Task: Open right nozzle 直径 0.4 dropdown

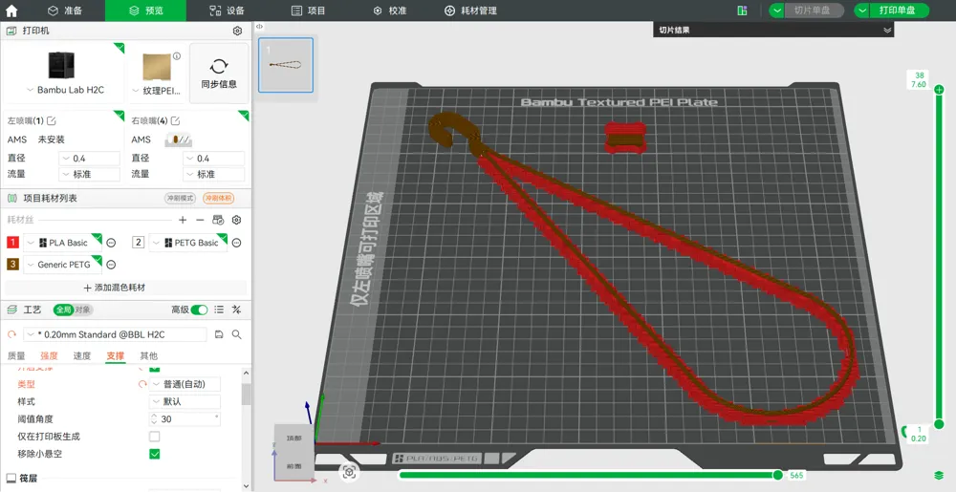Action: tap(214, 159)
